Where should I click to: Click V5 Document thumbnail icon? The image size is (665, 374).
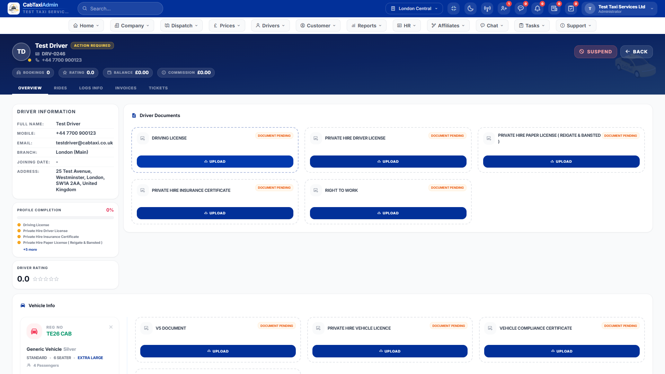click(x=147, y=328)
